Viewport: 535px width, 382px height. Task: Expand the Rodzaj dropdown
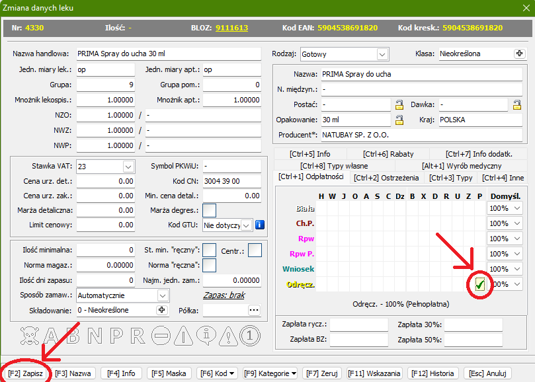[x=382, y=54]
